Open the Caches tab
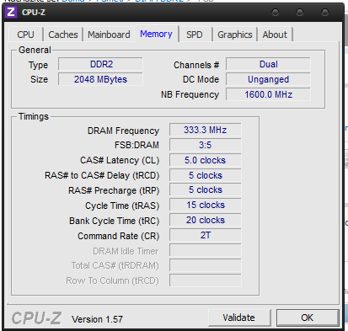The width and height of the screenshot is (348, 331). [x=63, y=35]
